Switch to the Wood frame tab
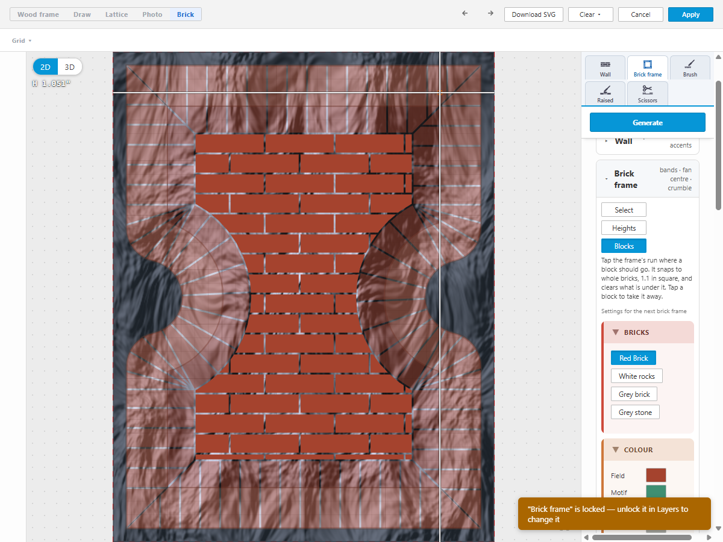 coord(38,14)
